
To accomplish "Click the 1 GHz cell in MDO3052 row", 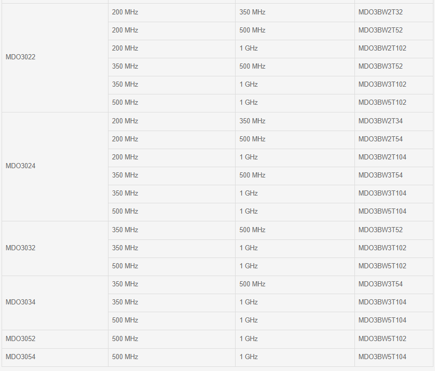I will pos(248,339).
